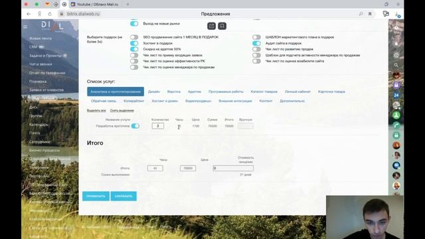Image resolution: width=425 pixels, height=239 pixels.
Task: Open 'Живая лента' in left menu
Action: (x=41, y=39)
